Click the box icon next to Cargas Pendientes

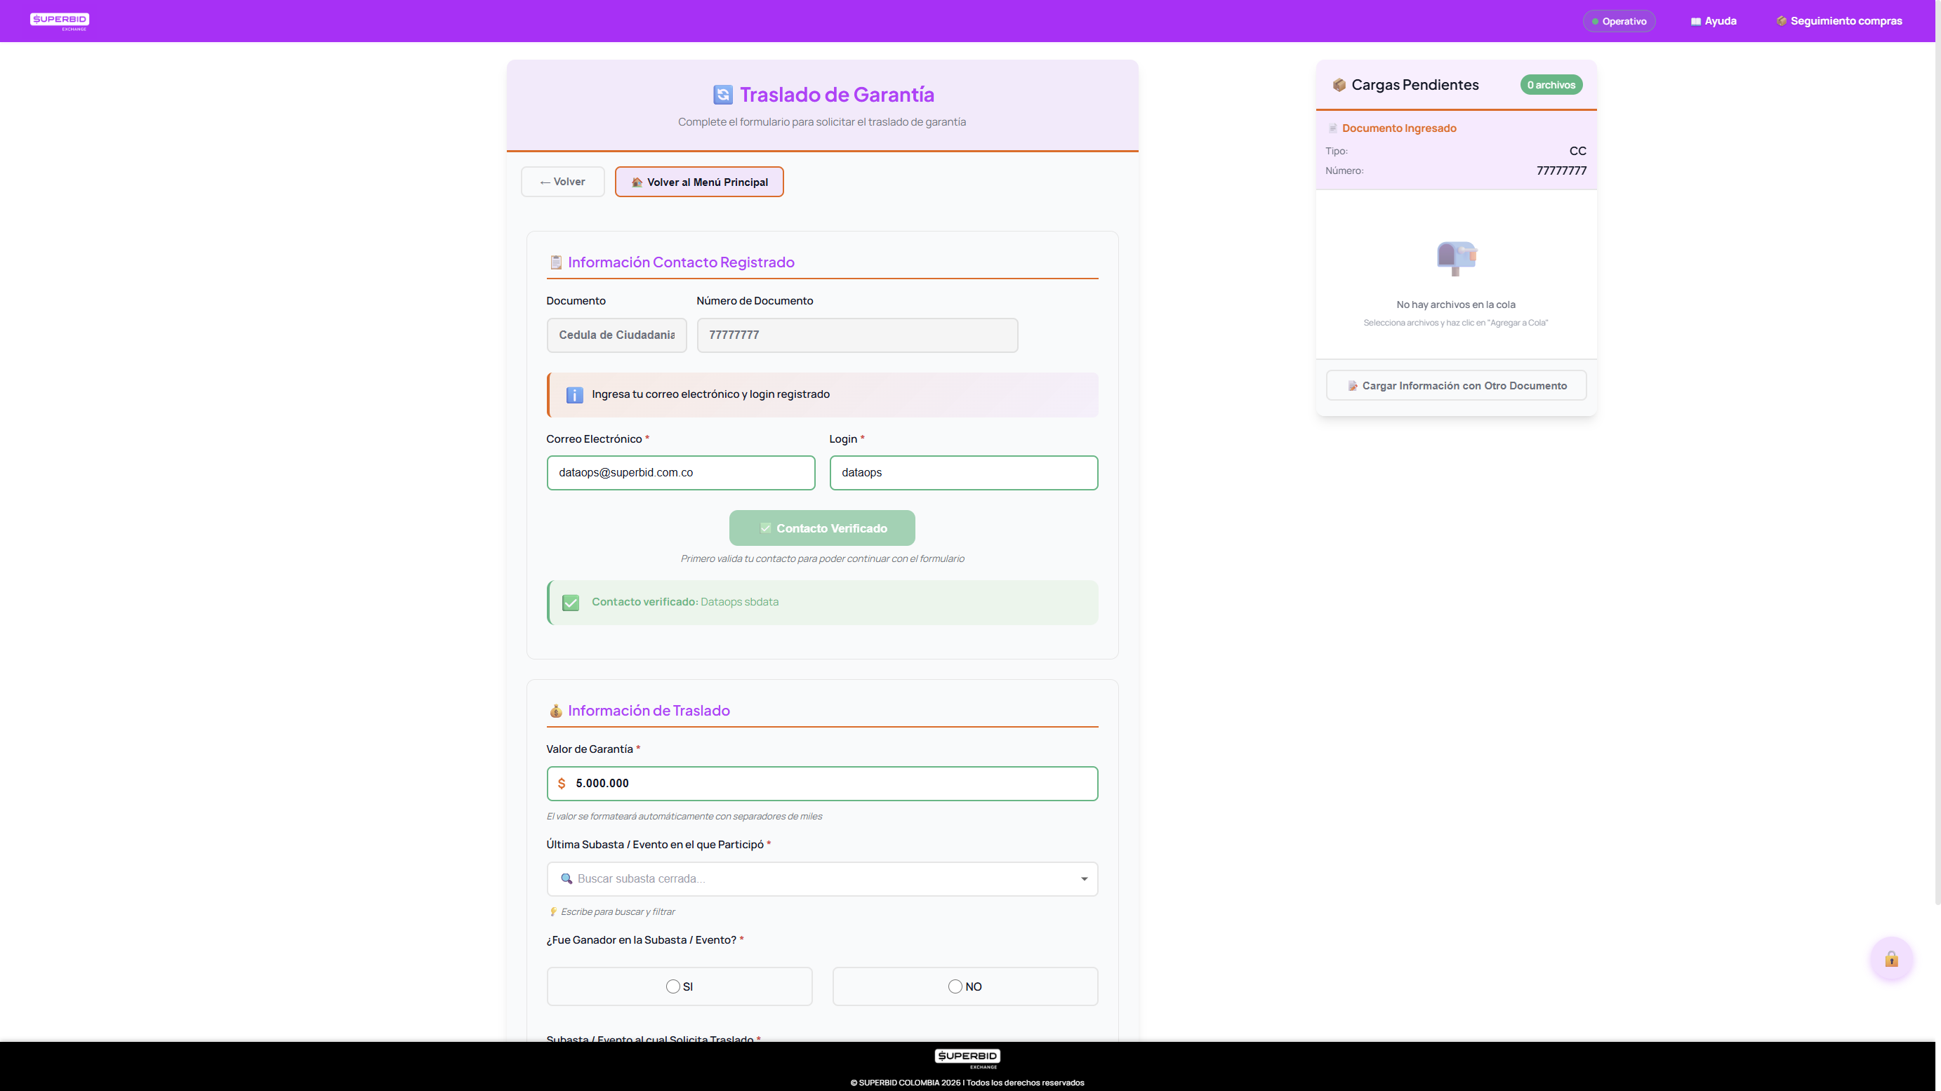coord(1339,85)
